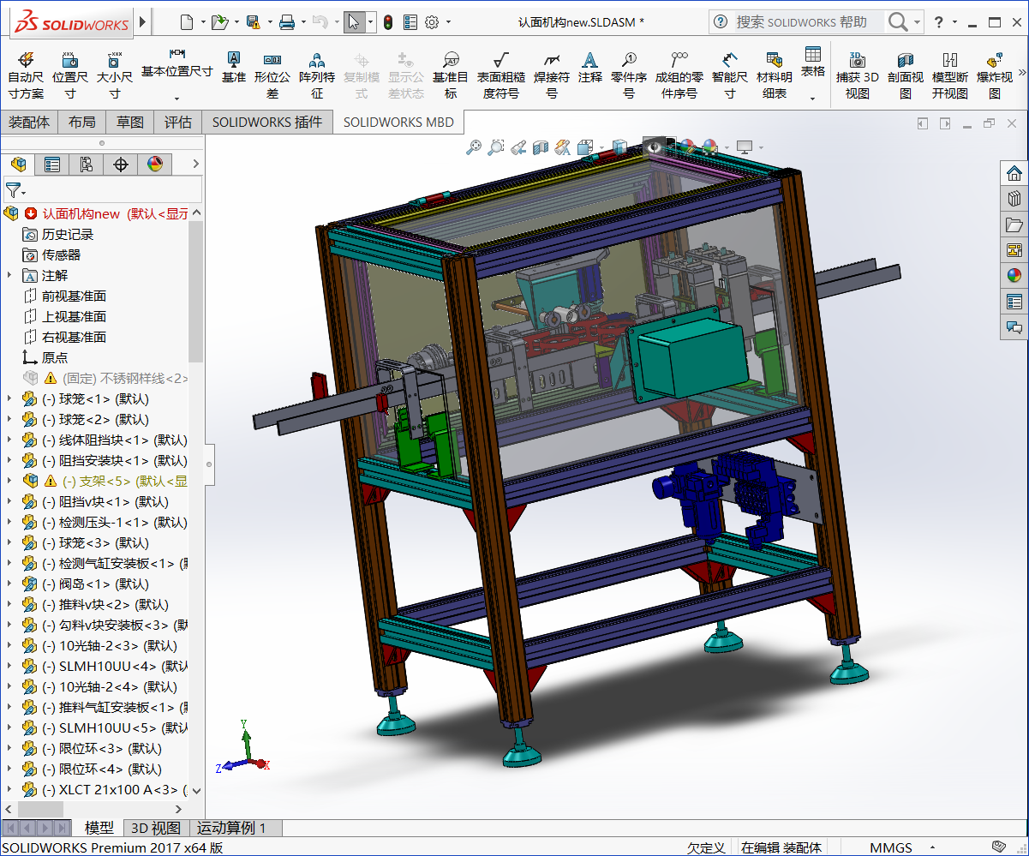Toggle Hide/Show Items eye icon

(x=655, y=147)
